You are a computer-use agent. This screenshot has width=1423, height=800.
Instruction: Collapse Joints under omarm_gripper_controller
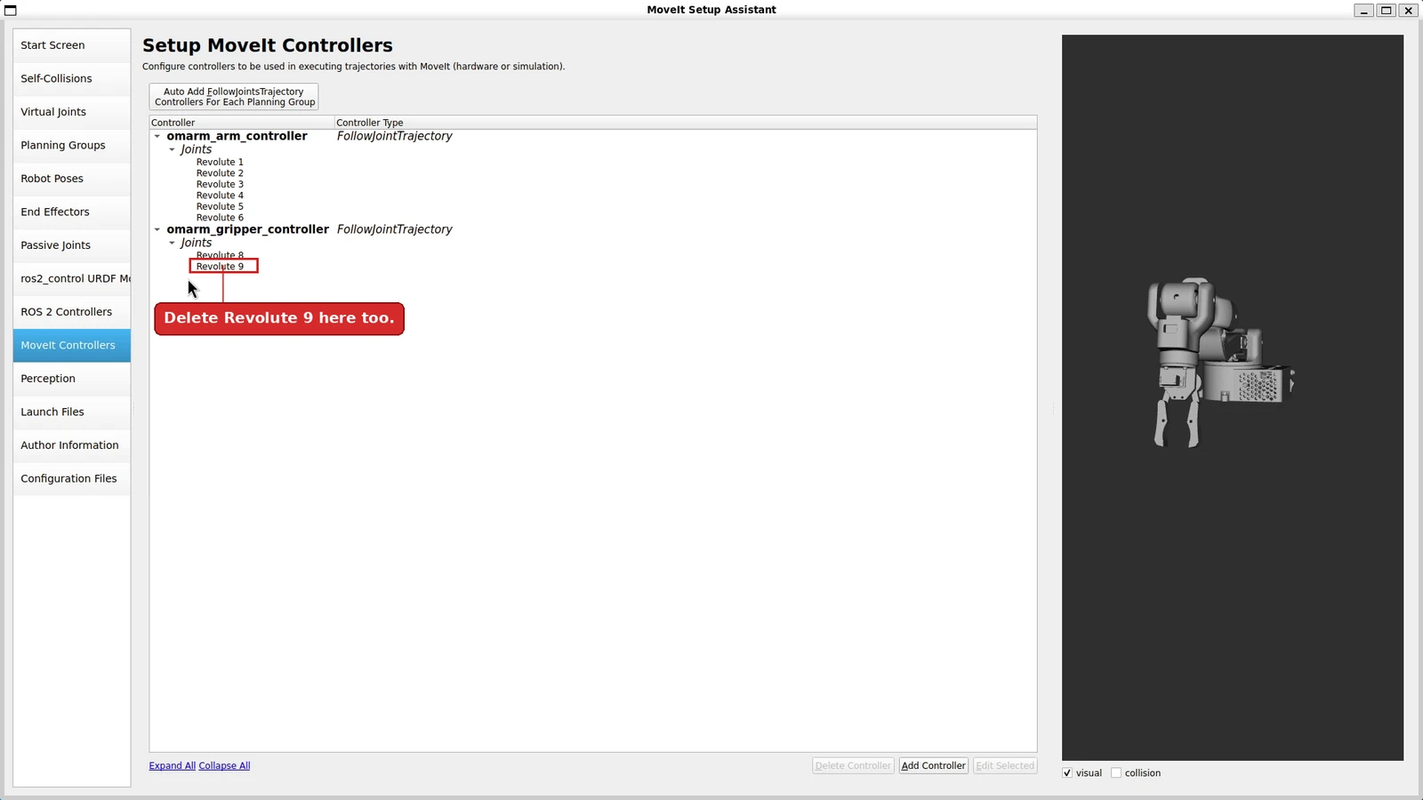[173, 243]
